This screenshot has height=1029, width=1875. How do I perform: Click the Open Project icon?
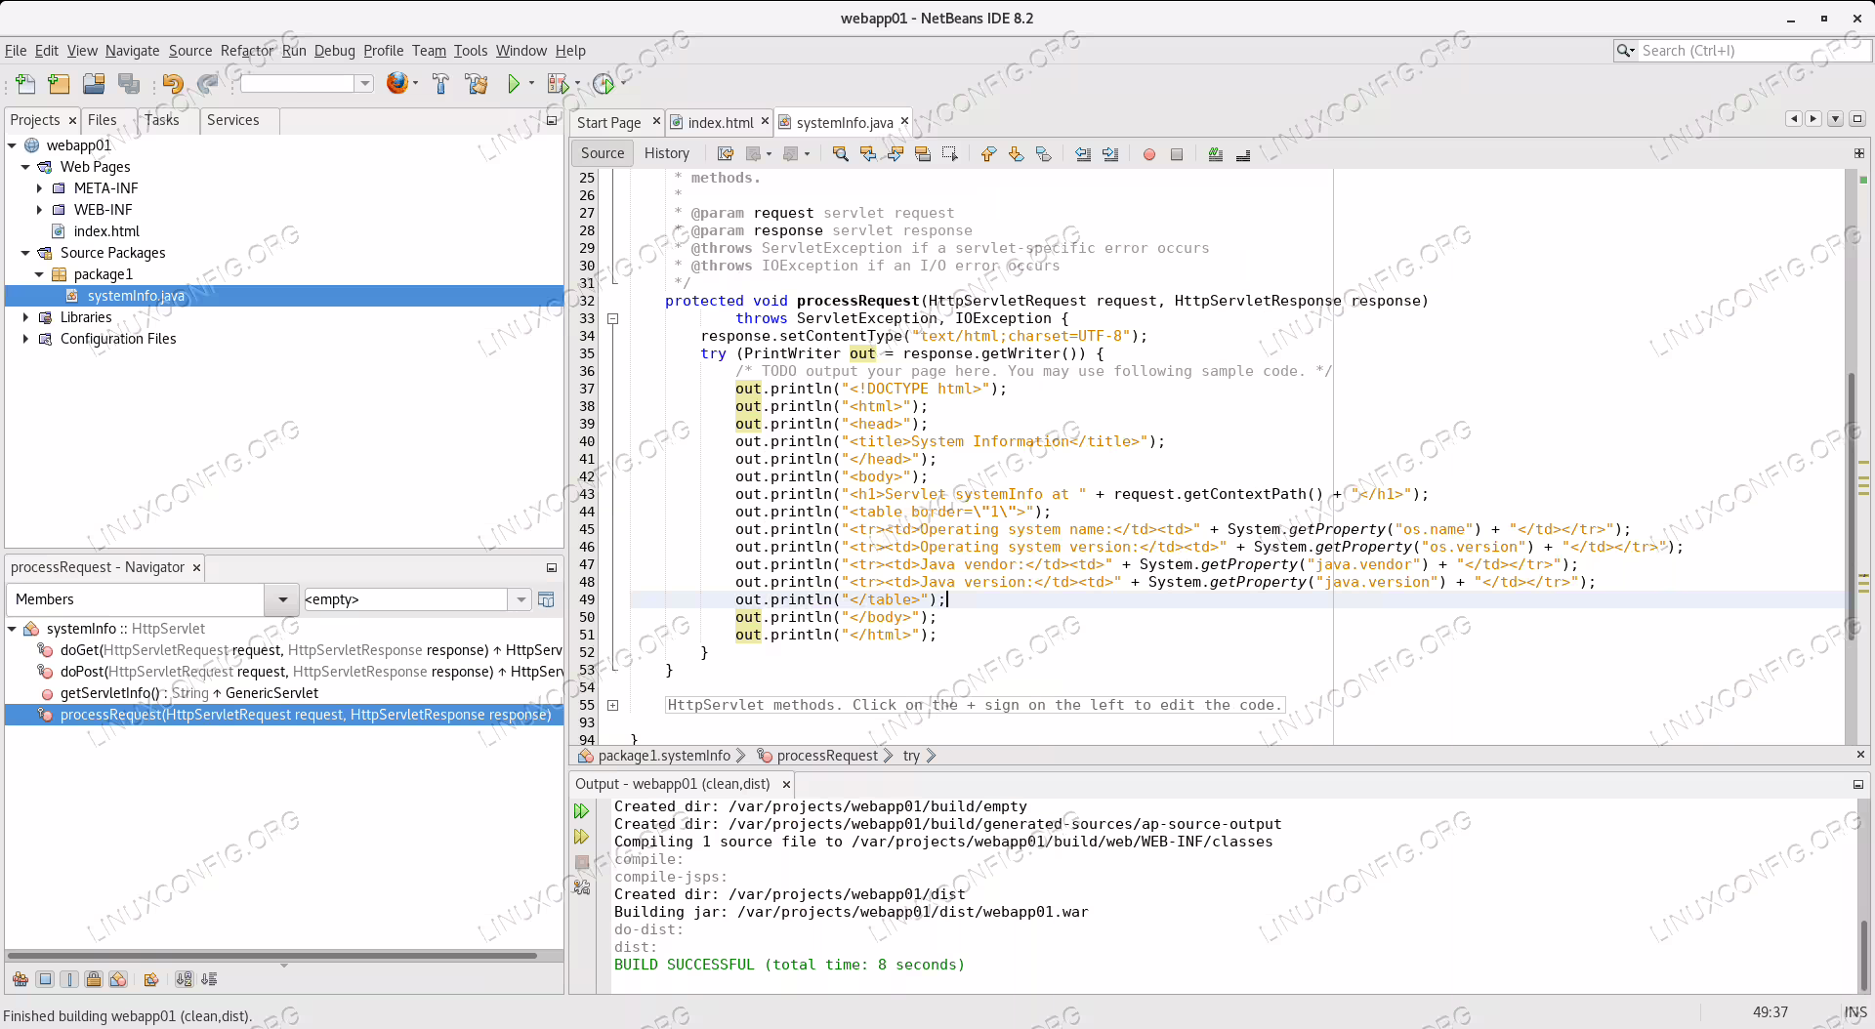pos(94,84)
